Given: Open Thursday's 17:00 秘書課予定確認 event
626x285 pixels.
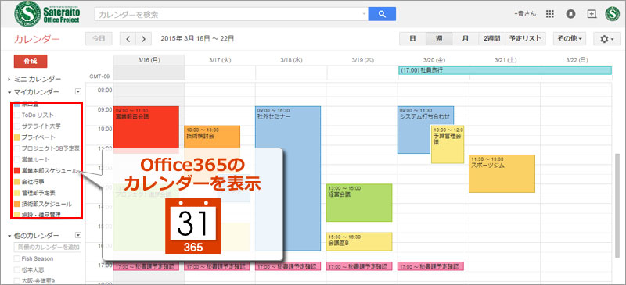Looking at the screenshot, I should coord(360,265).
